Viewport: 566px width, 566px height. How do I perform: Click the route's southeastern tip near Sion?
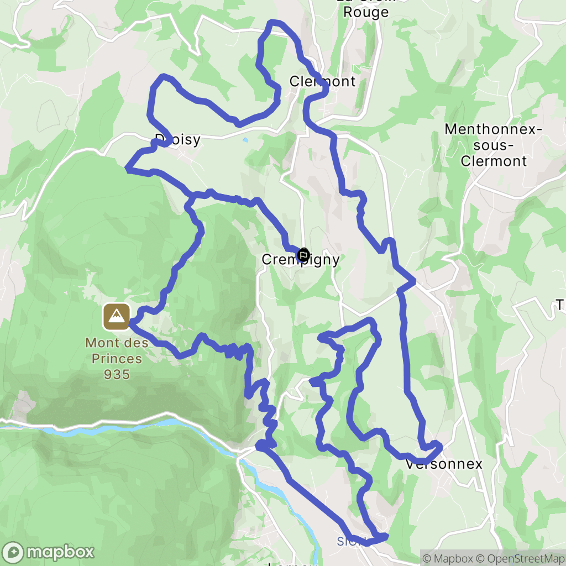click(x=385, y=537)
